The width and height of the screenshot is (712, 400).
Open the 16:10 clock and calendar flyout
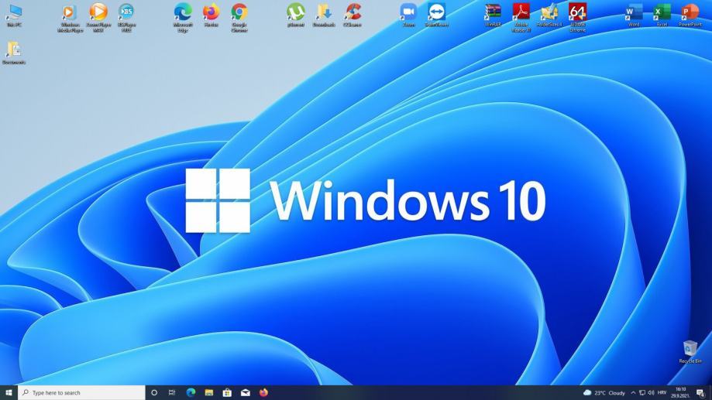681,393
